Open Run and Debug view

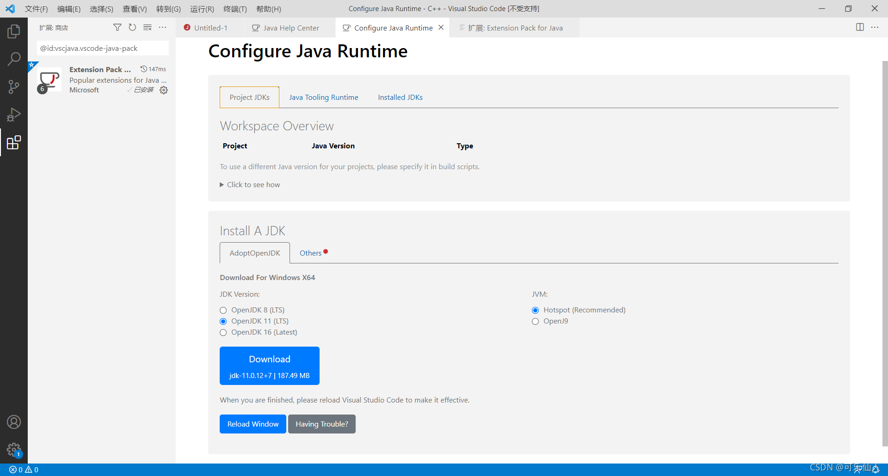(14, 115)
